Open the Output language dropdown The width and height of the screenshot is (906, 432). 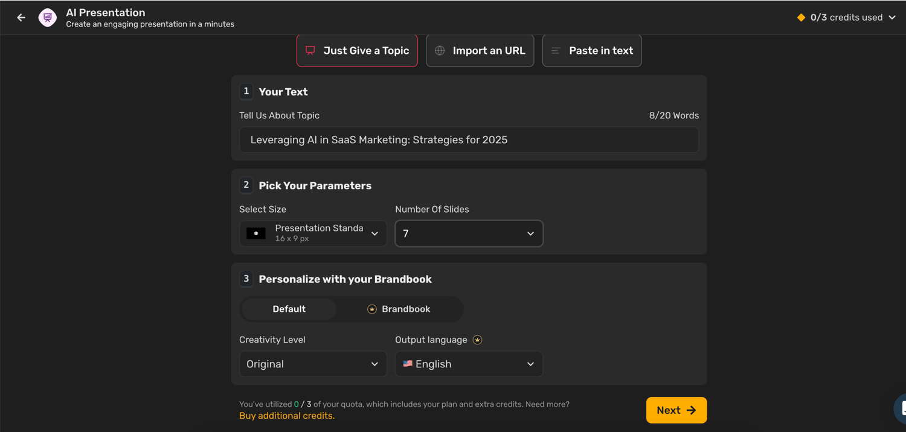[x=469, y=364]
